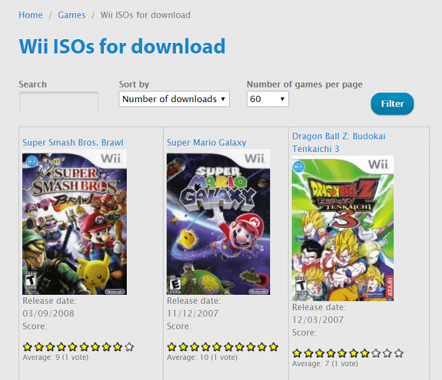Click the Super Smash Bros. Brawl cover image
The width and height of the screenshot is (442, 380).
(75, 222)
